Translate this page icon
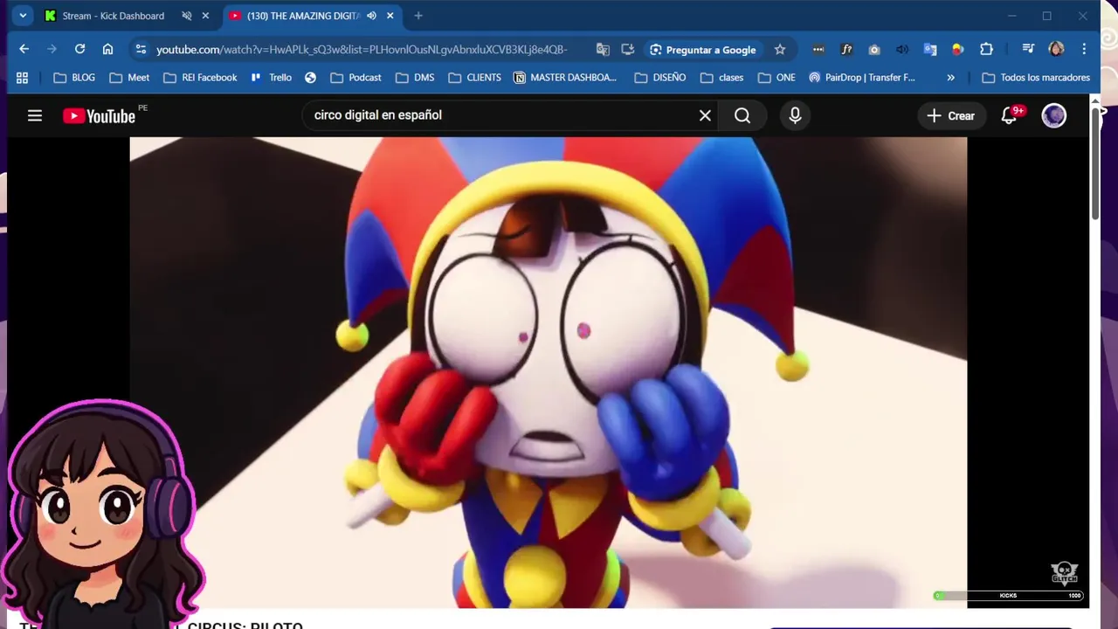 pyautogui.click(x=603, y=50)
